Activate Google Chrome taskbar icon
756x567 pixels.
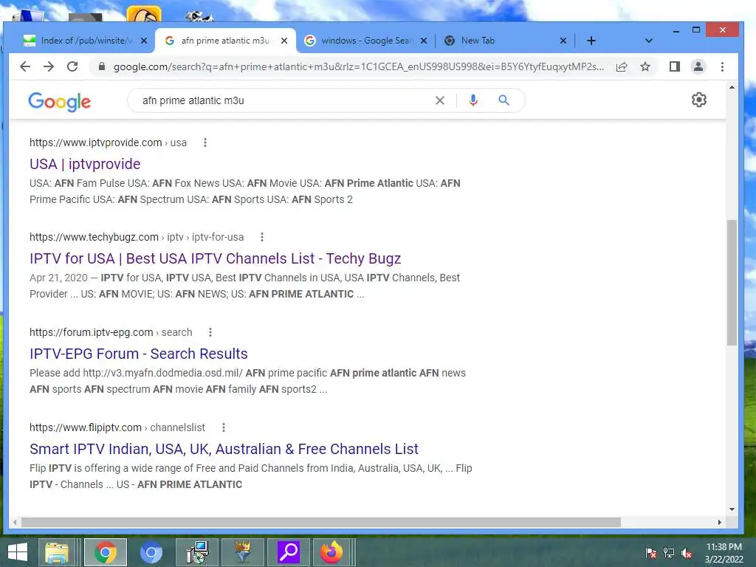point(105,552)
